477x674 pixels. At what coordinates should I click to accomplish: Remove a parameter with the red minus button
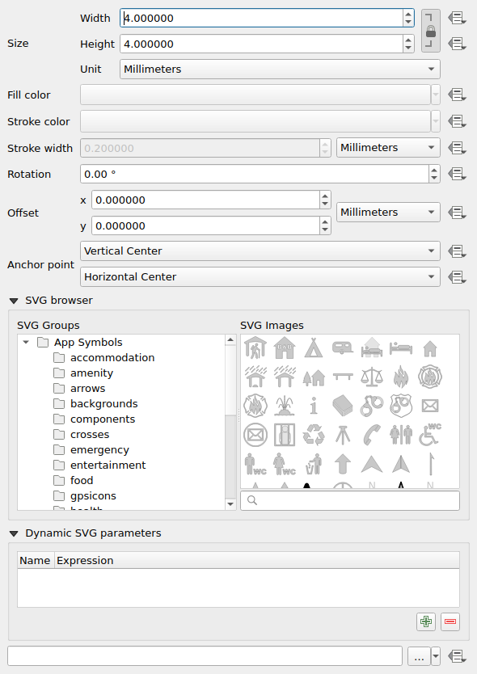point(450,621)
